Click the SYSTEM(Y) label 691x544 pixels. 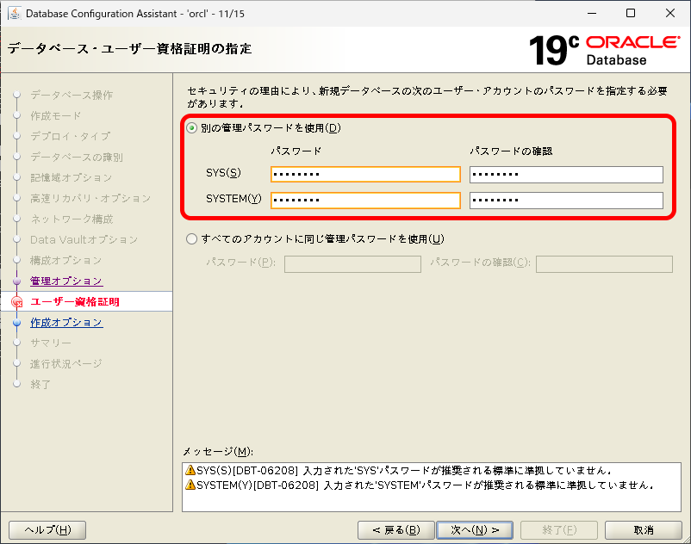point(233,199)
